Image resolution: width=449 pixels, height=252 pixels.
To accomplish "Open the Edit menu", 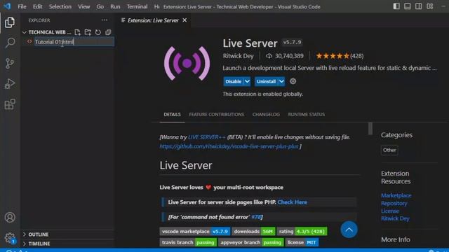I will coord(37,6).
